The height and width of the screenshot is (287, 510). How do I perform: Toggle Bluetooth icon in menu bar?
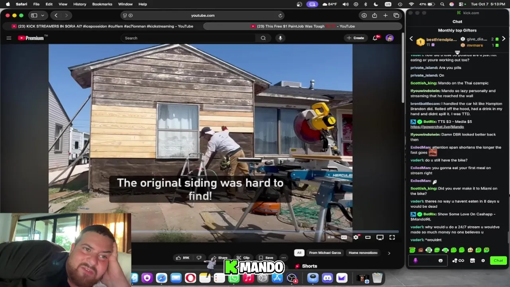click(366, 4)
